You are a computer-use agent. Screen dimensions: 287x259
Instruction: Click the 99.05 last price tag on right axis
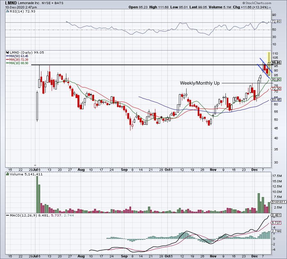[x=276, y=63]
